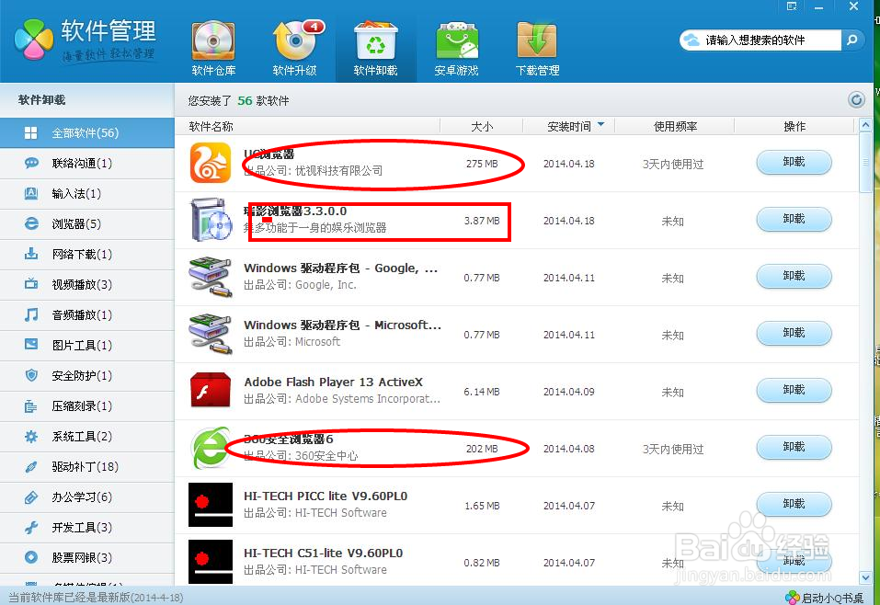Uninstall 360安全浏览器6 via 卸载 button

[x=794, y=447]
